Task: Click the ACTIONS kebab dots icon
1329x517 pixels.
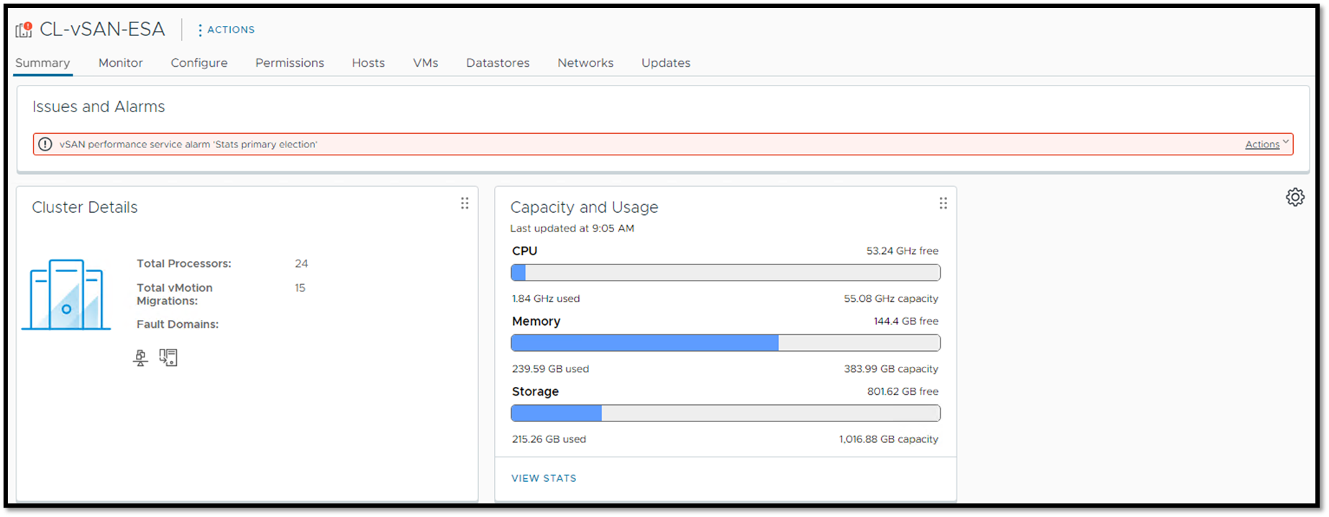Action: click(x=200, y=30)
